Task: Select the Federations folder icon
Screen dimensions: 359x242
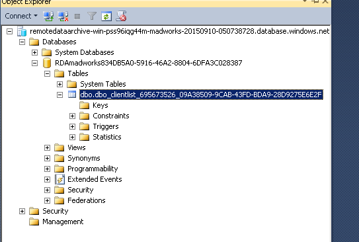Action: [x=60, y=201]
